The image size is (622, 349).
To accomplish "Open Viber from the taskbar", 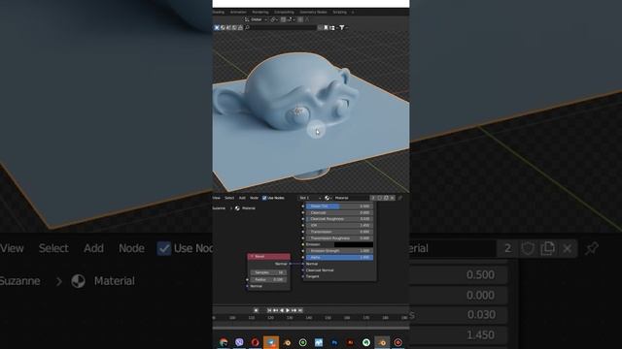I will [x=239, y=342].
